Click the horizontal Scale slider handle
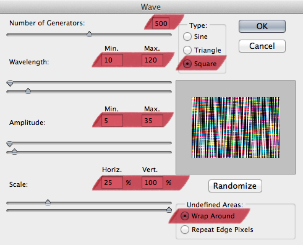Screen dimensions: 303x245 pos(48,202)
